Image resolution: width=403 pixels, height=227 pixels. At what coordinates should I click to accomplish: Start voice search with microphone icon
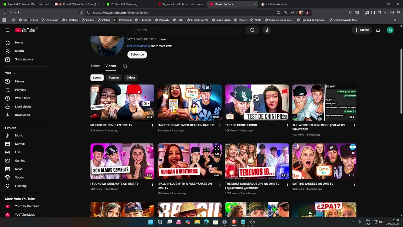267,30
